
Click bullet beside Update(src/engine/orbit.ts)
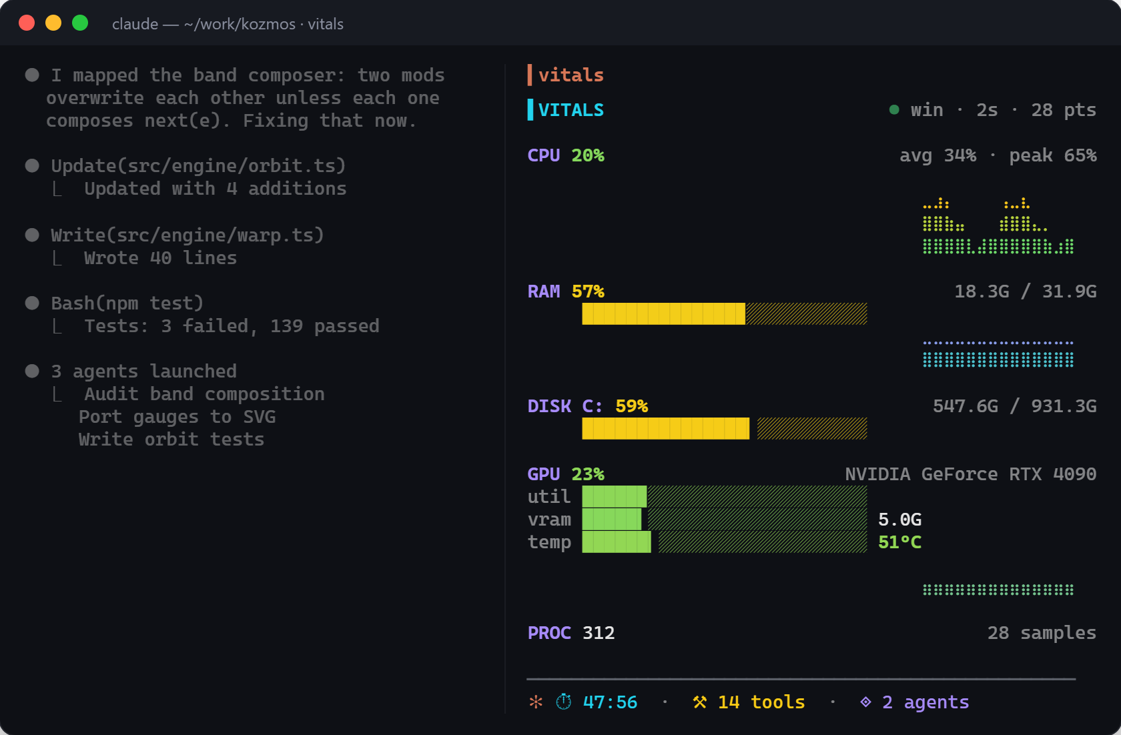32,165
